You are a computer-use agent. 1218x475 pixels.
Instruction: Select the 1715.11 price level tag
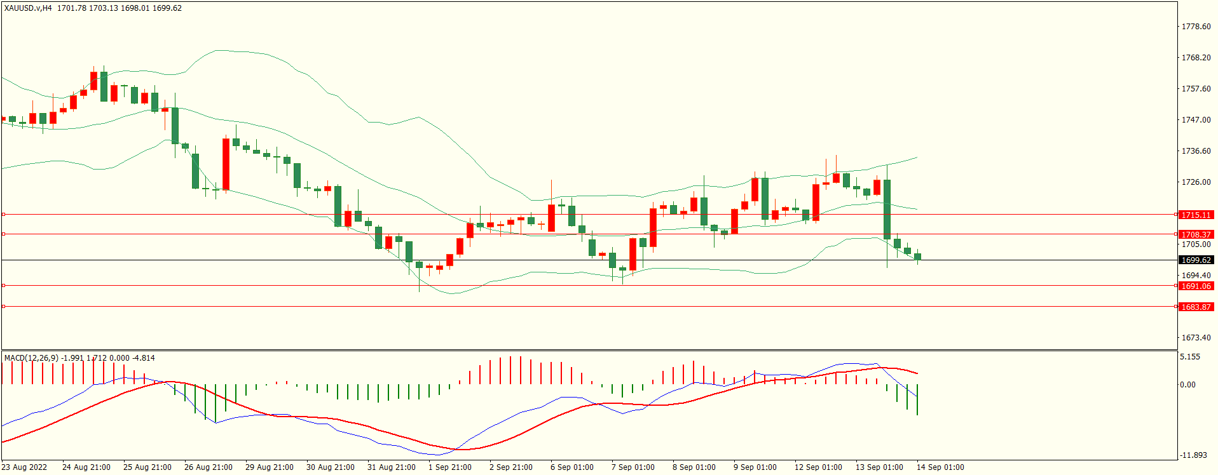[x=1196, y=215]
